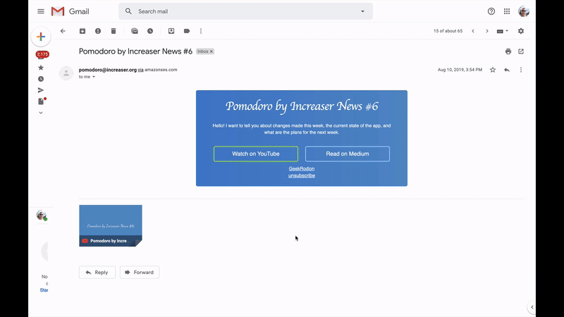Open the Sent folder
Screen dimensions: 564x317
coord(41,90)
